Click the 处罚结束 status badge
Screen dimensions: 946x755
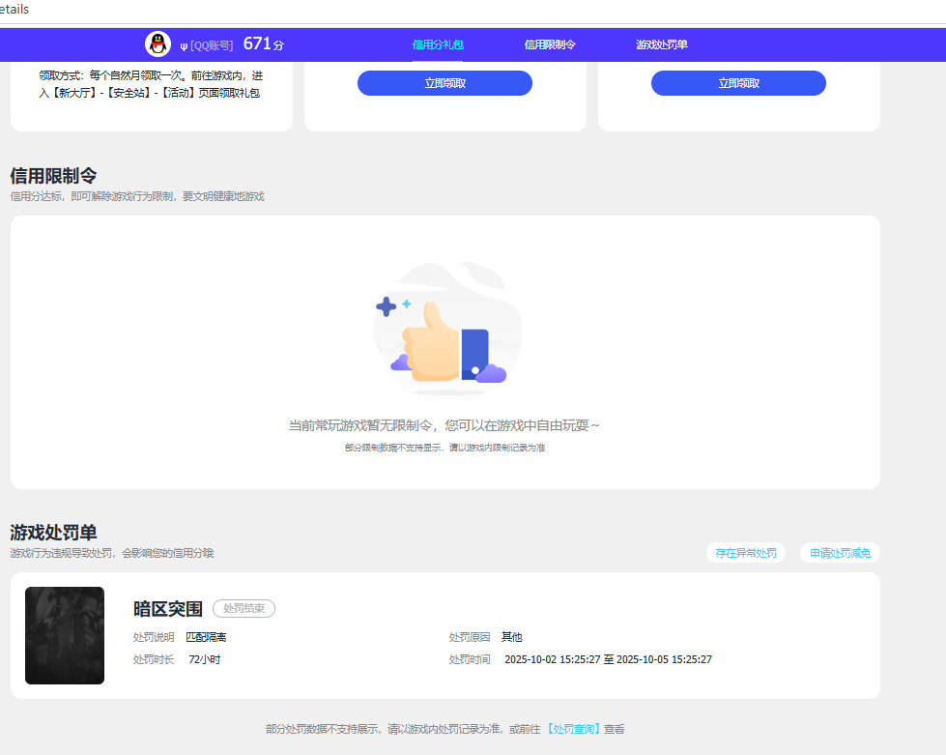pyautogui.click(x=244, y=608)
